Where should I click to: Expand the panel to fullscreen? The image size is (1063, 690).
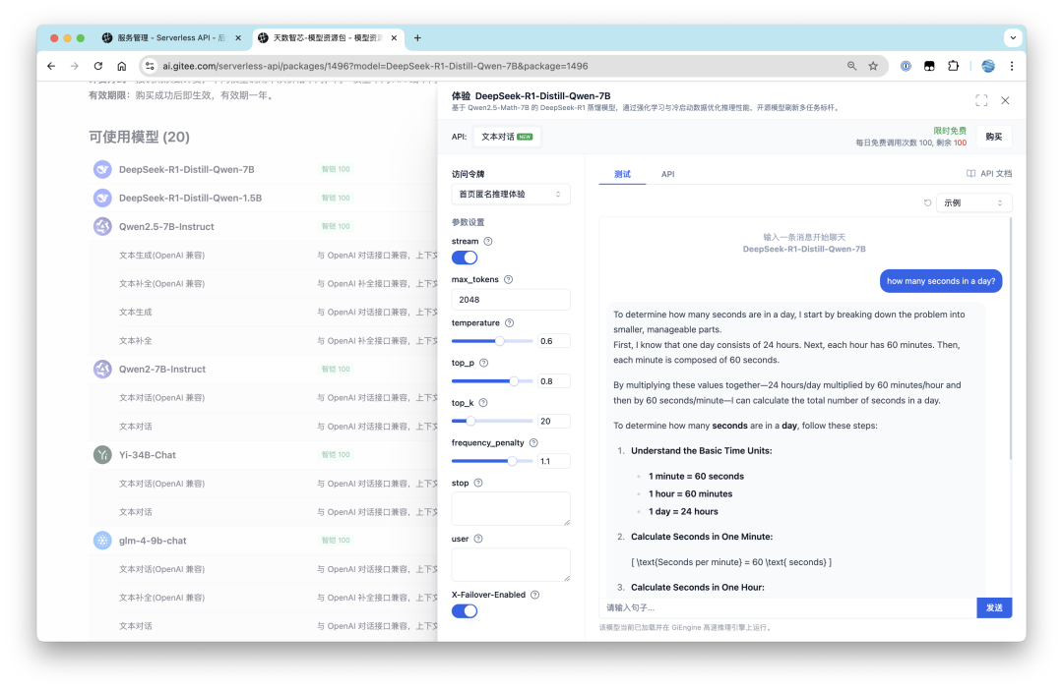pos(981,100)
